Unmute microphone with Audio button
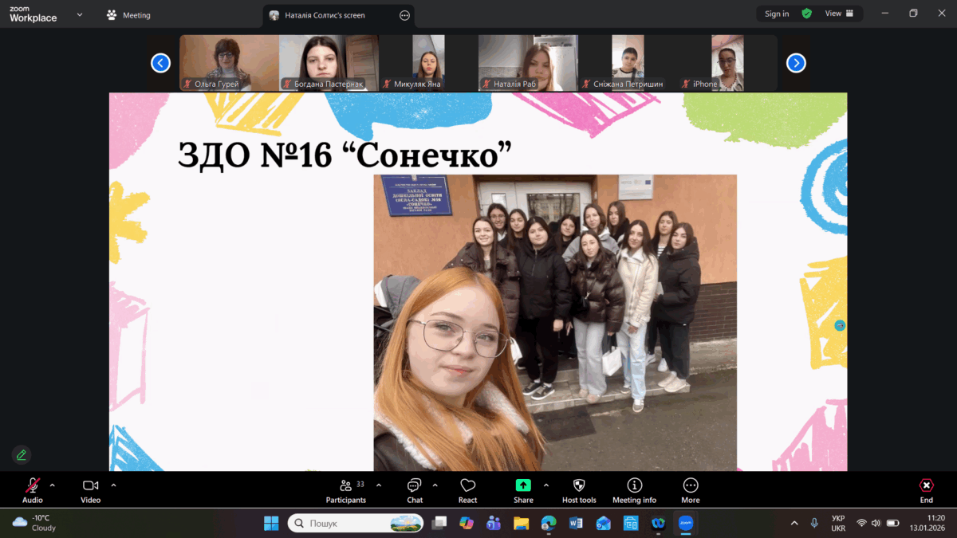The width and height of the screenshot is (957, 538). pyautogui.click(x=33, y=489)
